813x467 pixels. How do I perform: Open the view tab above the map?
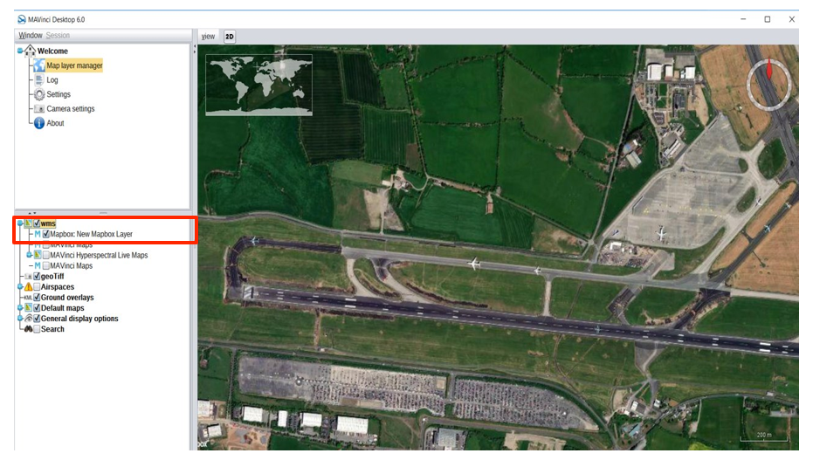click(x=209, y=37)
